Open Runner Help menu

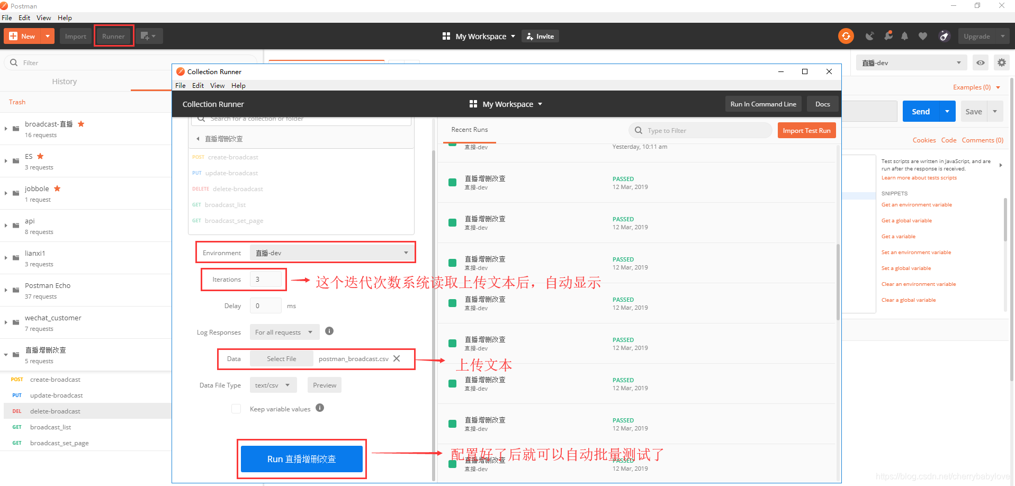pyautogui.click(x=238, y=85)
